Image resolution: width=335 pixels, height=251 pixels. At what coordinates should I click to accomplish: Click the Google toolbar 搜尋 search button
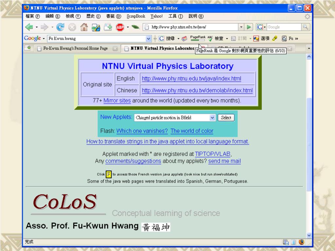click(167, 39)
